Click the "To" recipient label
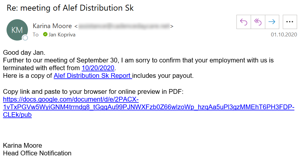The width and height of the screenshot is (303, 161). [x=36, y=35]
